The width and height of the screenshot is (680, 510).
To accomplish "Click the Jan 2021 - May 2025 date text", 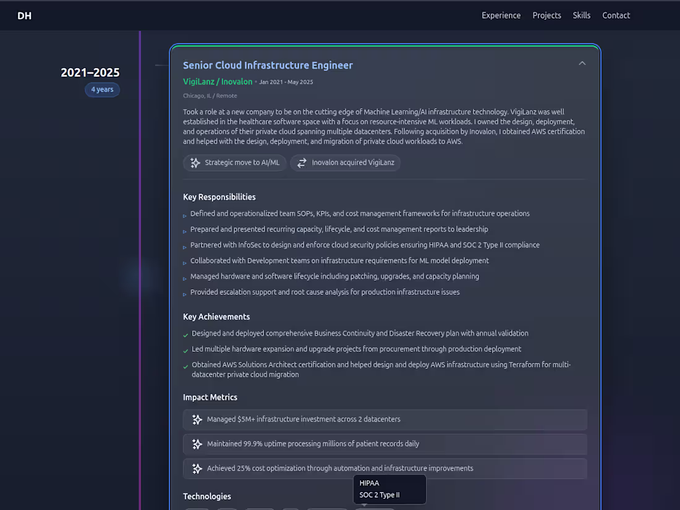I will tap(286, 82).
